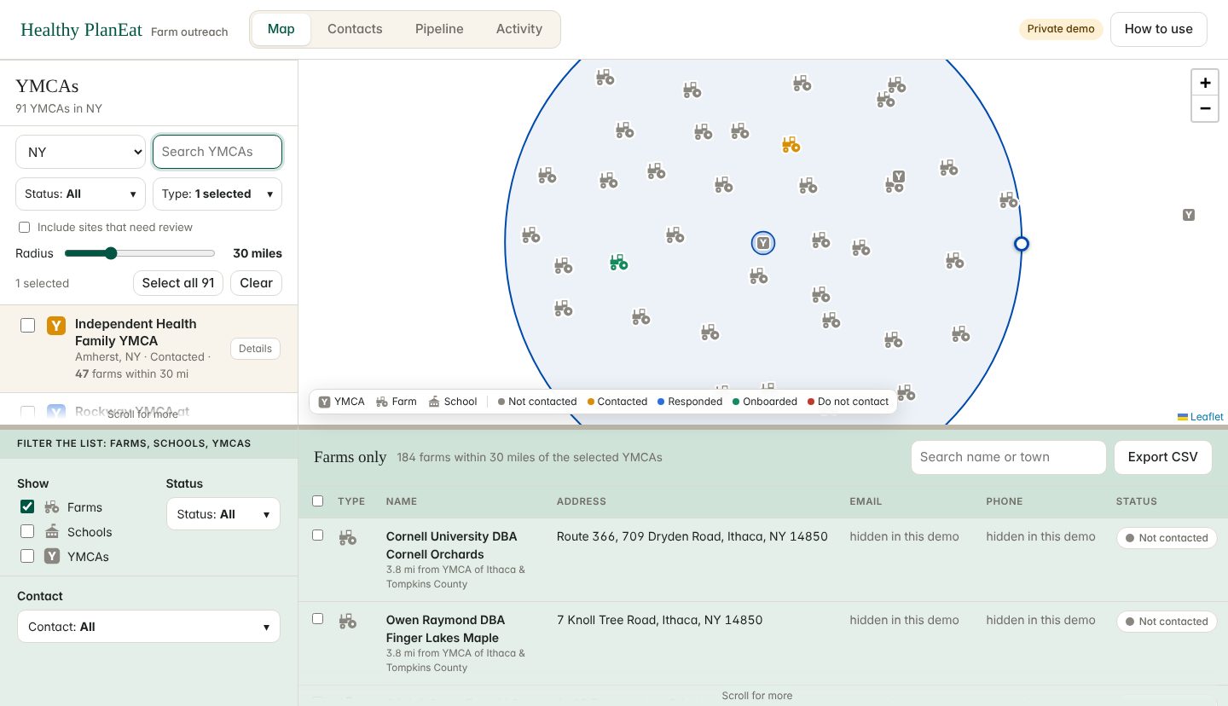Open the Activity tab
The image size is (1228, 706).
click(x=519, y=29)
